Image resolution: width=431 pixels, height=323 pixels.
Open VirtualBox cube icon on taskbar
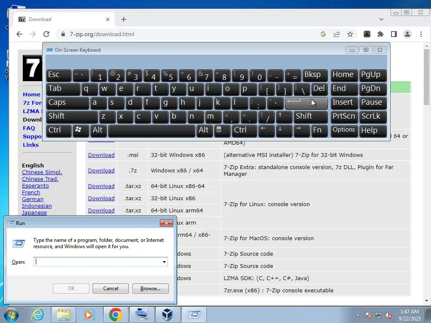(x=168, y=315)
